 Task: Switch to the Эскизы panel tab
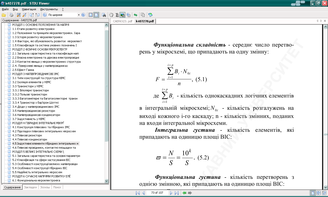(x=45, y=187)
